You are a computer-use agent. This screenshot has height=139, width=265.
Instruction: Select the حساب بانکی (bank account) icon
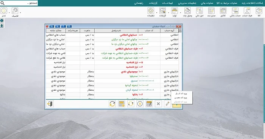click(x=235, y=11)
